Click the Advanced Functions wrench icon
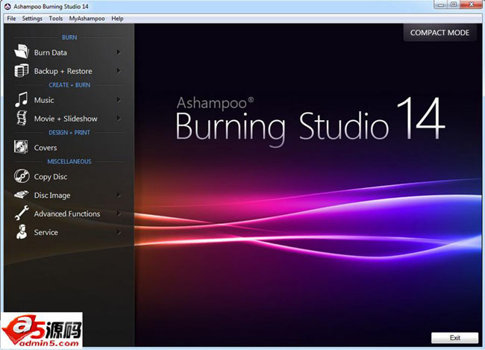 click(22, 213)
